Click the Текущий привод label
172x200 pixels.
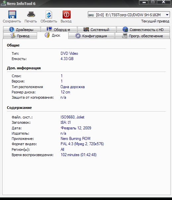click(155, 21)
